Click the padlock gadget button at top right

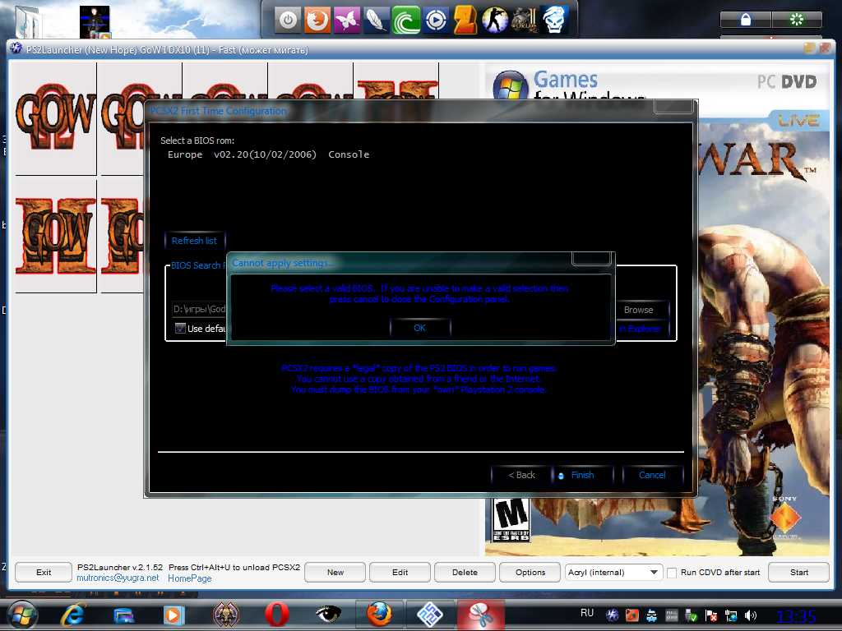tap(745, 20)
